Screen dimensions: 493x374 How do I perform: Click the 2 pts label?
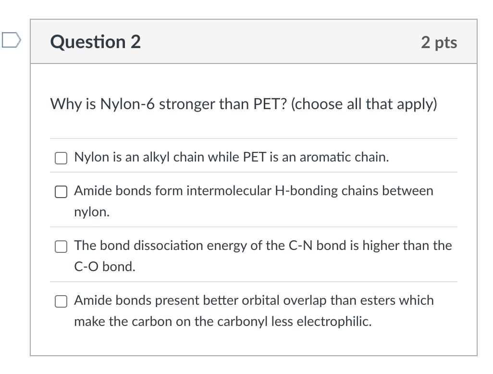point(439,42)
